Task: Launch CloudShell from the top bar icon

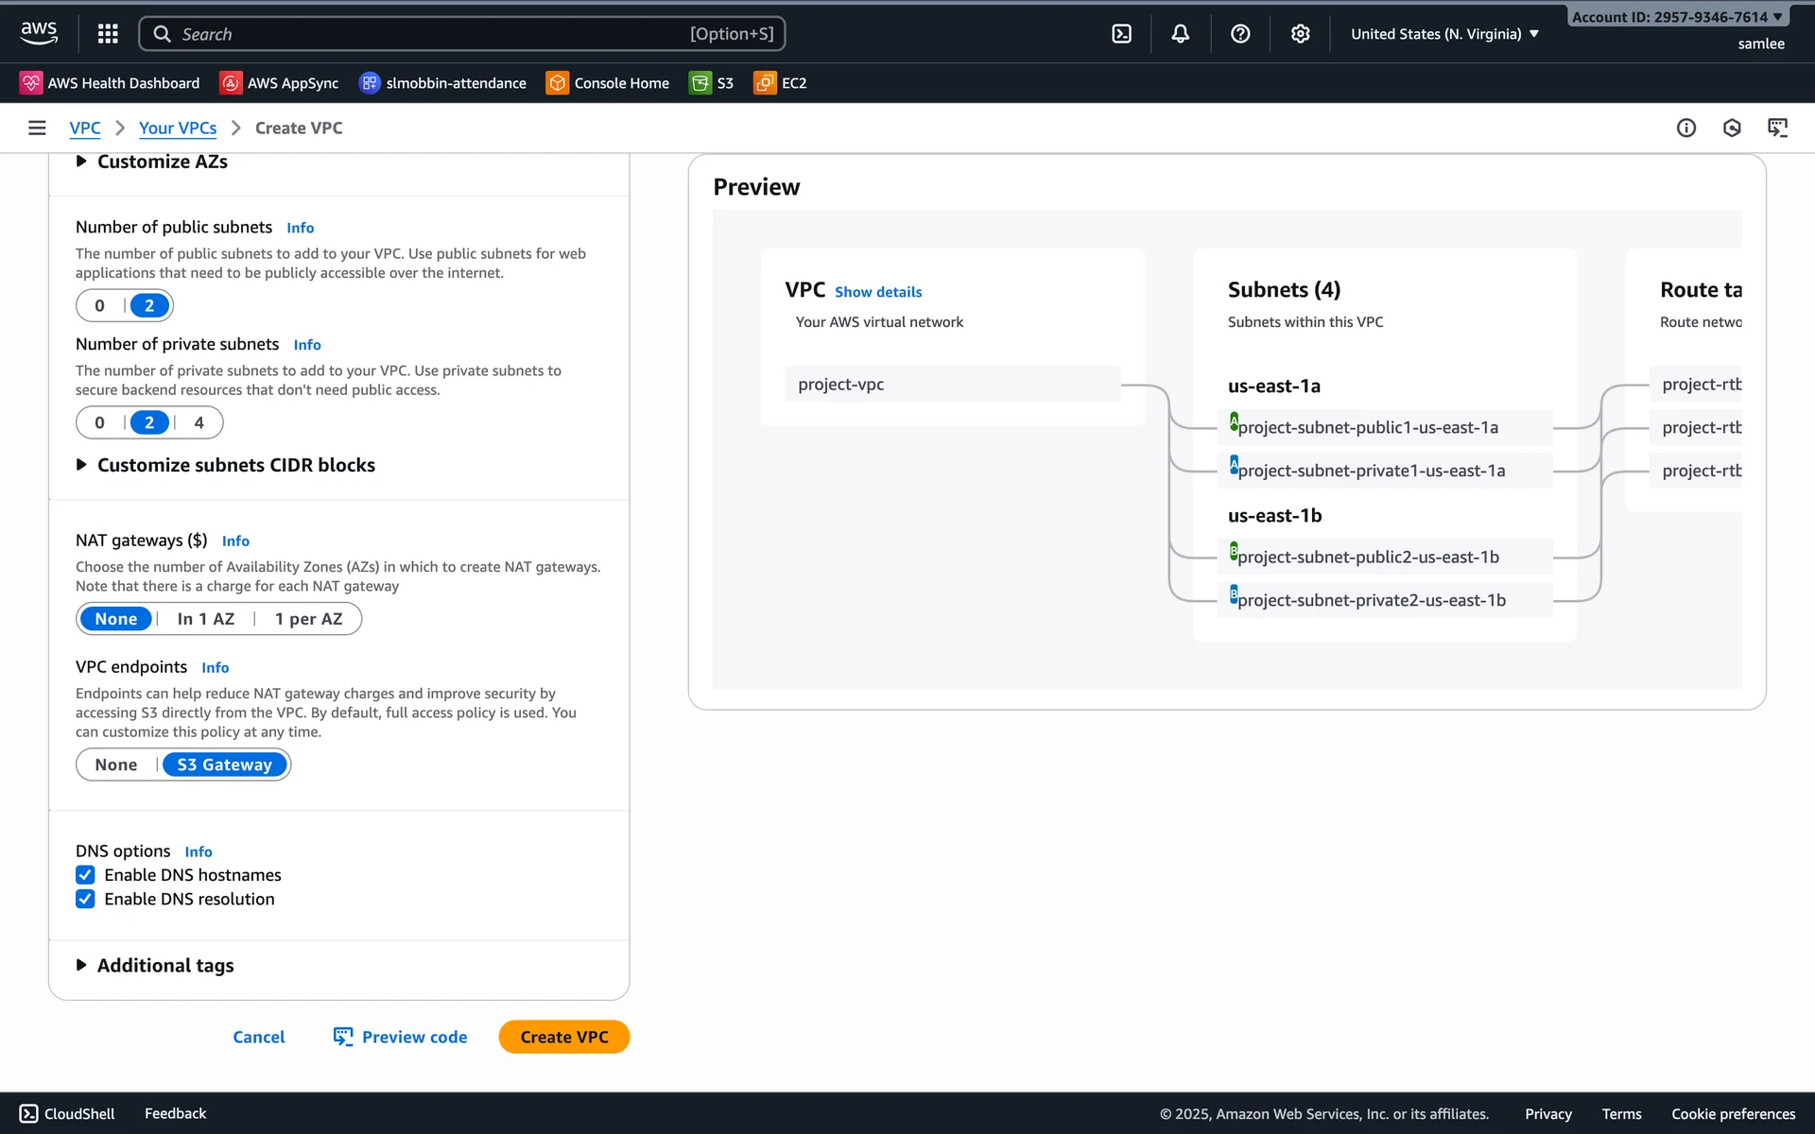Action: (x=1121, y=34)
